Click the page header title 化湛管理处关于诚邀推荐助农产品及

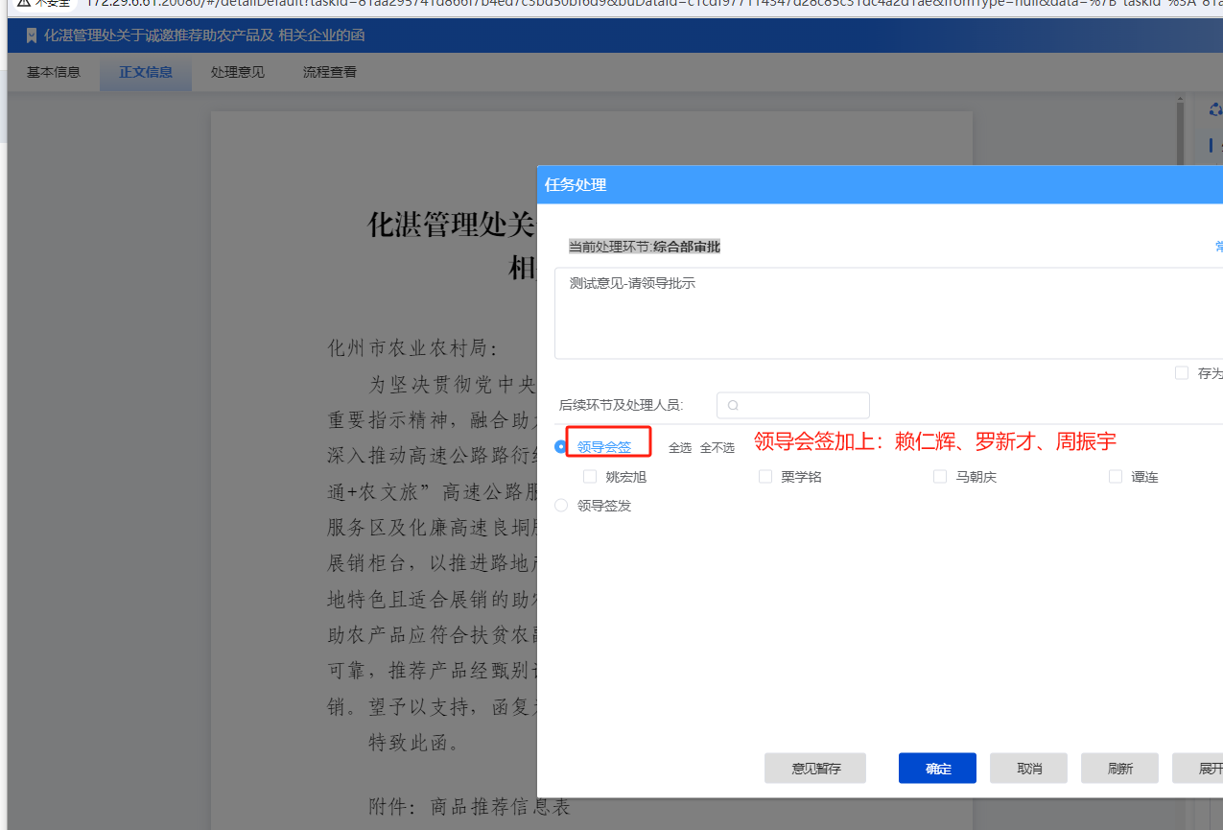coord(204,36)
